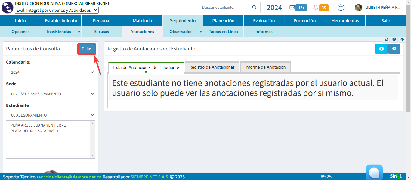Open the Sede dropdown
This screenshot has width=411, height=180.
click(x=51, y=94)
